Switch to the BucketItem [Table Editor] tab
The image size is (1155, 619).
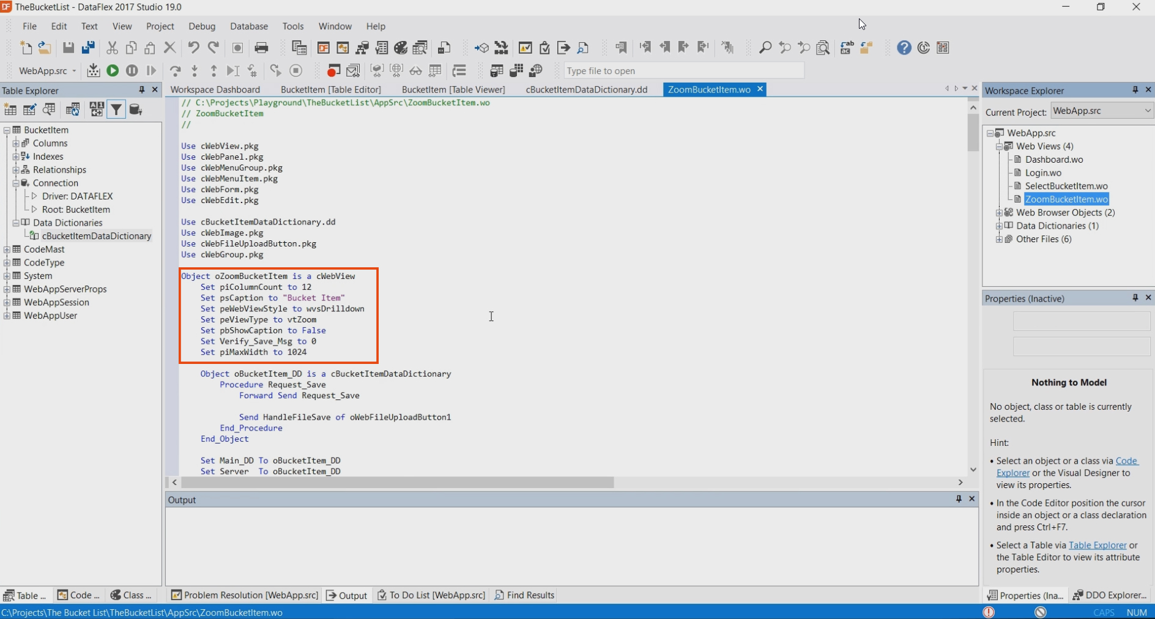coord(330,89)
